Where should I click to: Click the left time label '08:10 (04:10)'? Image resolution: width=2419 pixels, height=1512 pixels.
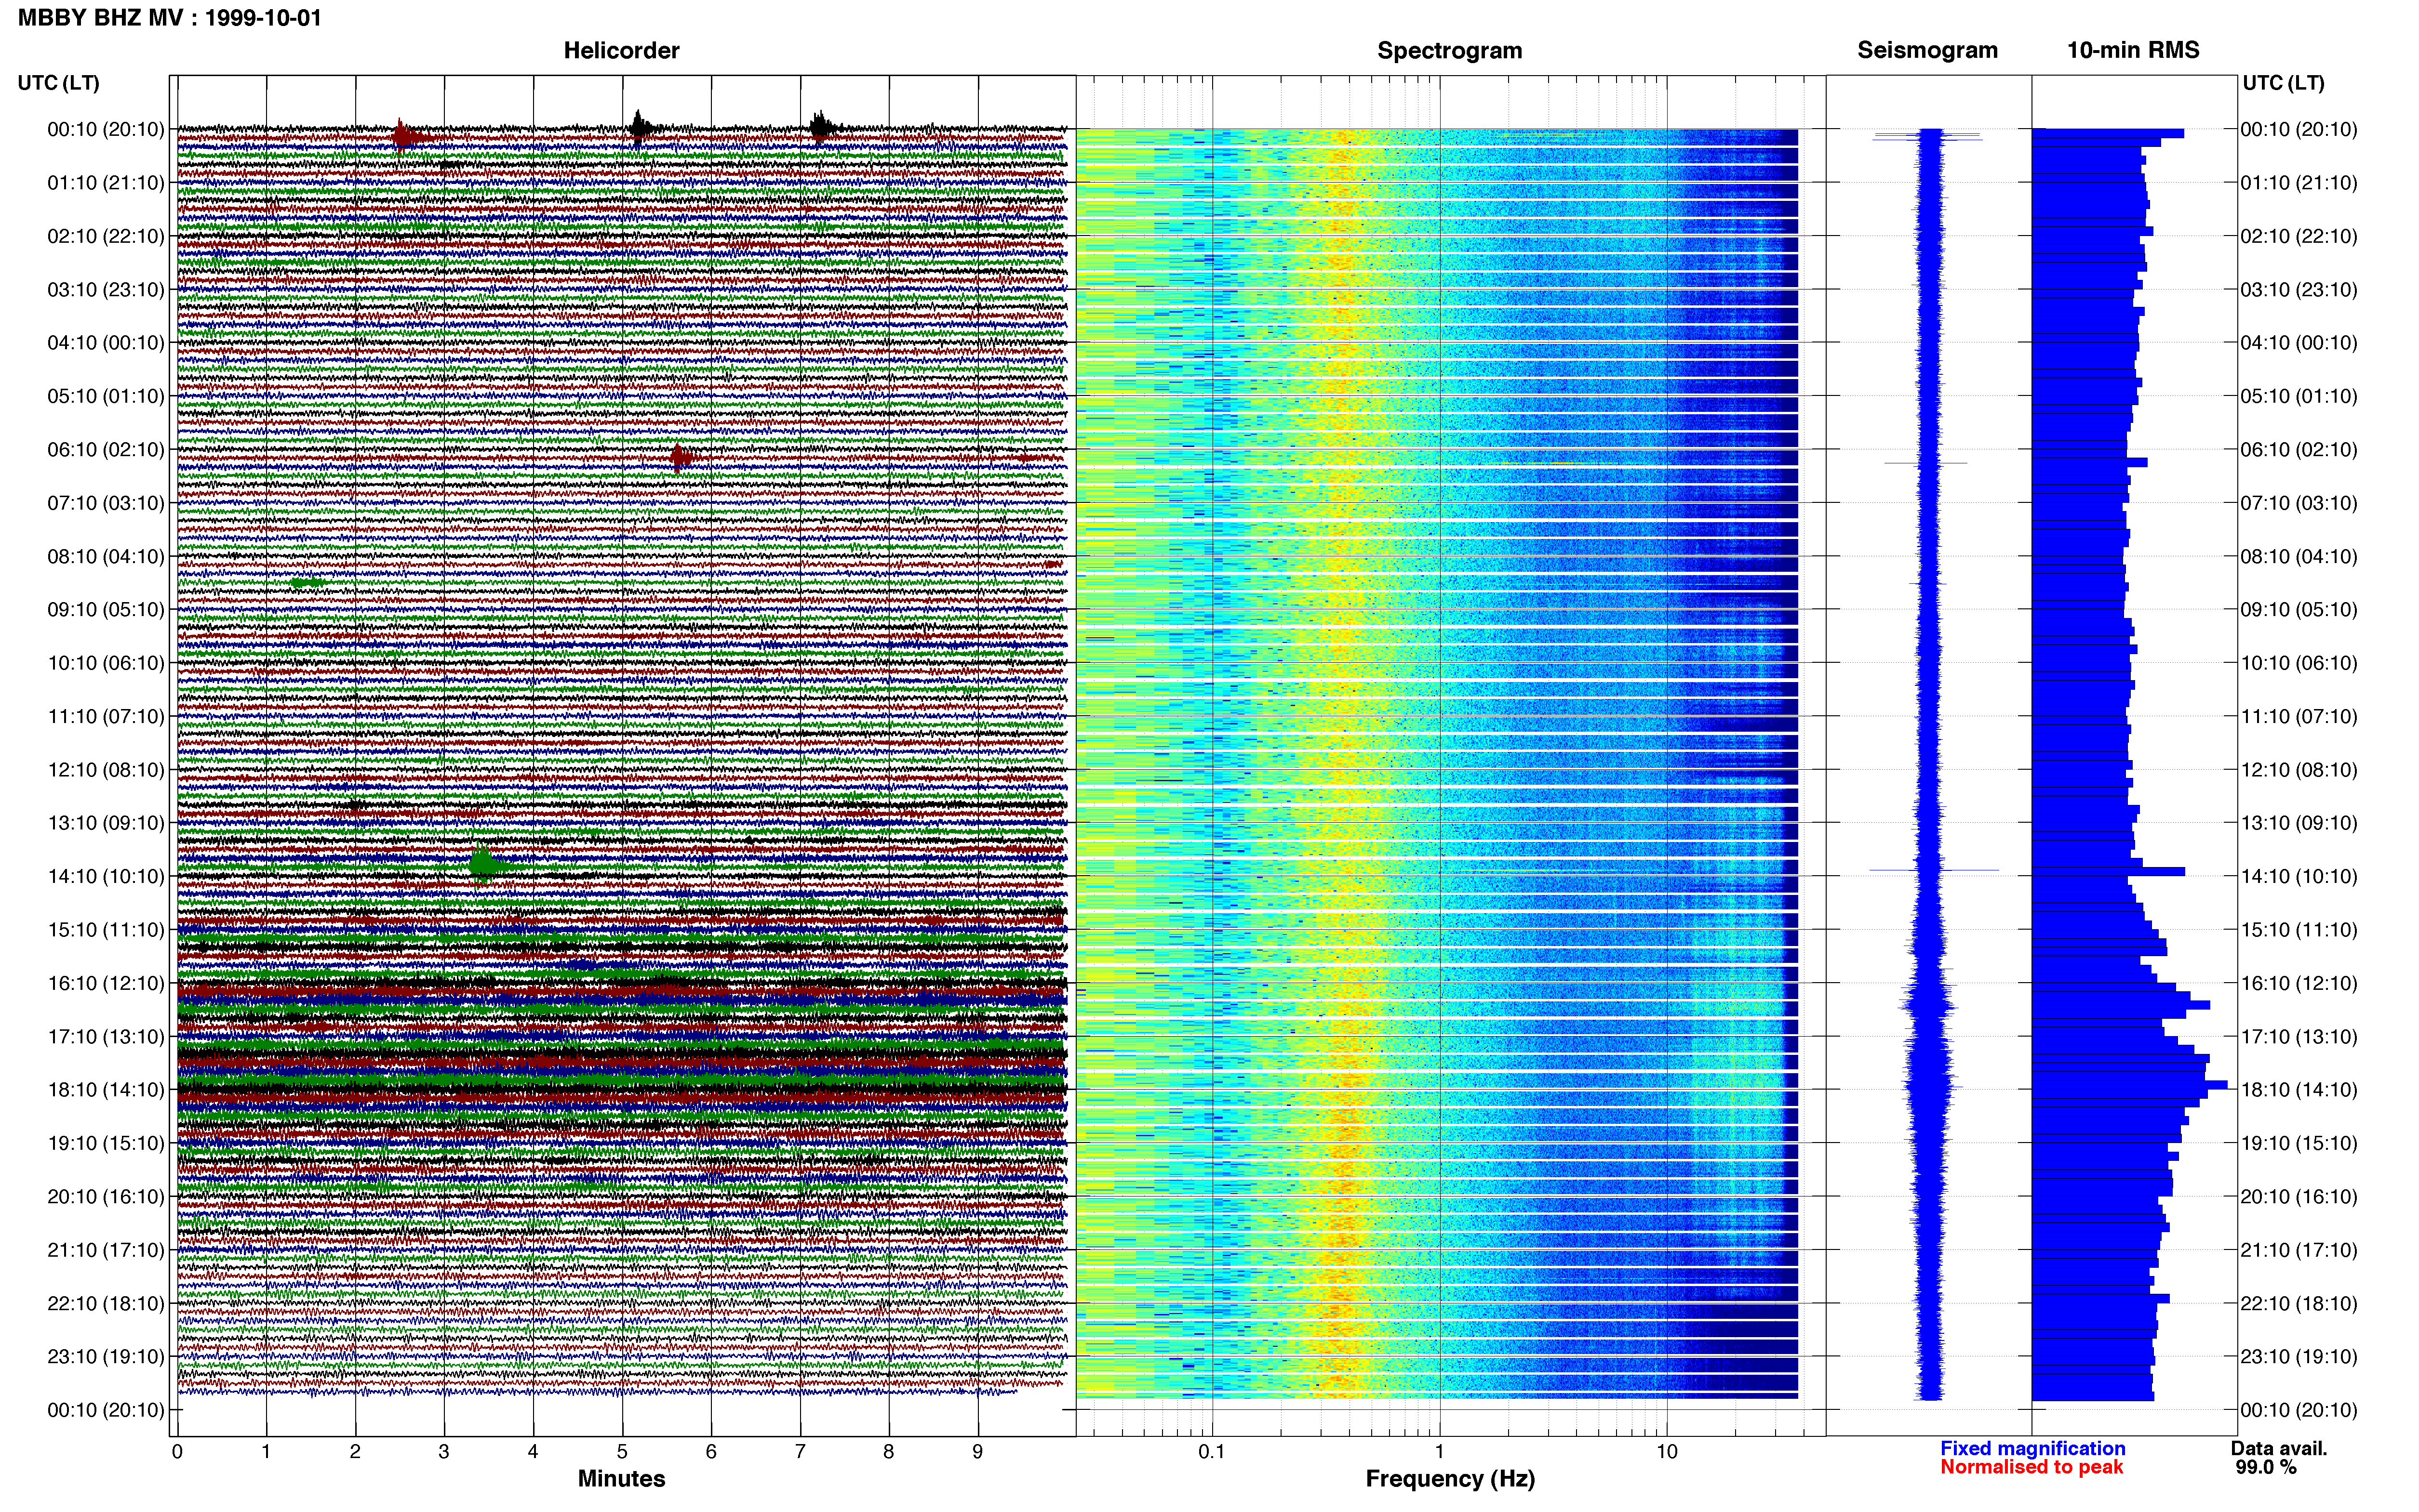point(106,556)
